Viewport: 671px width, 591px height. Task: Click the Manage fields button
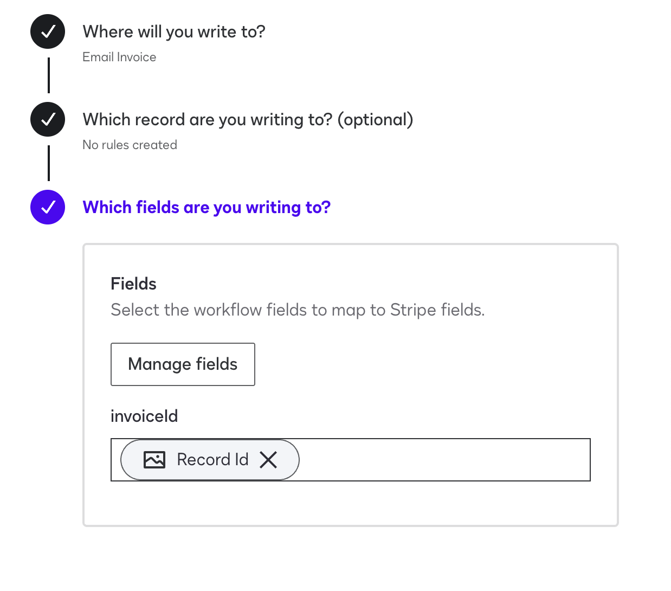[183, 364]
